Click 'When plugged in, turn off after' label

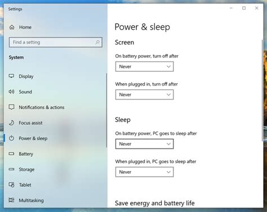click(x=146, y=84)
